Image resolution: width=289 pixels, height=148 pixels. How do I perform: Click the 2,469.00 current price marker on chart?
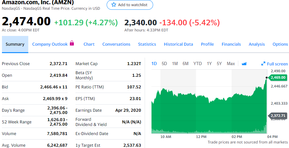[x=278, y=77]
